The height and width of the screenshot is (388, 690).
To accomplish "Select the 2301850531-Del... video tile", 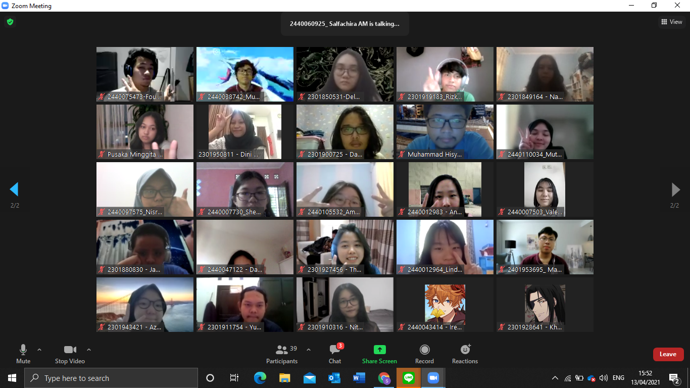I will 345,74.
